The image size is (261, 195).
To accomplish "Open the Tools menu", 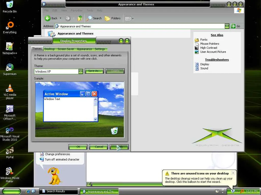I will 90,10.
